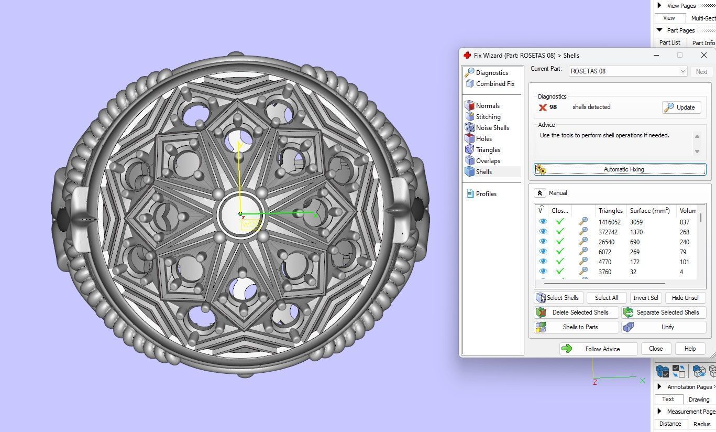Collapse the Manual section

(539, 193)
